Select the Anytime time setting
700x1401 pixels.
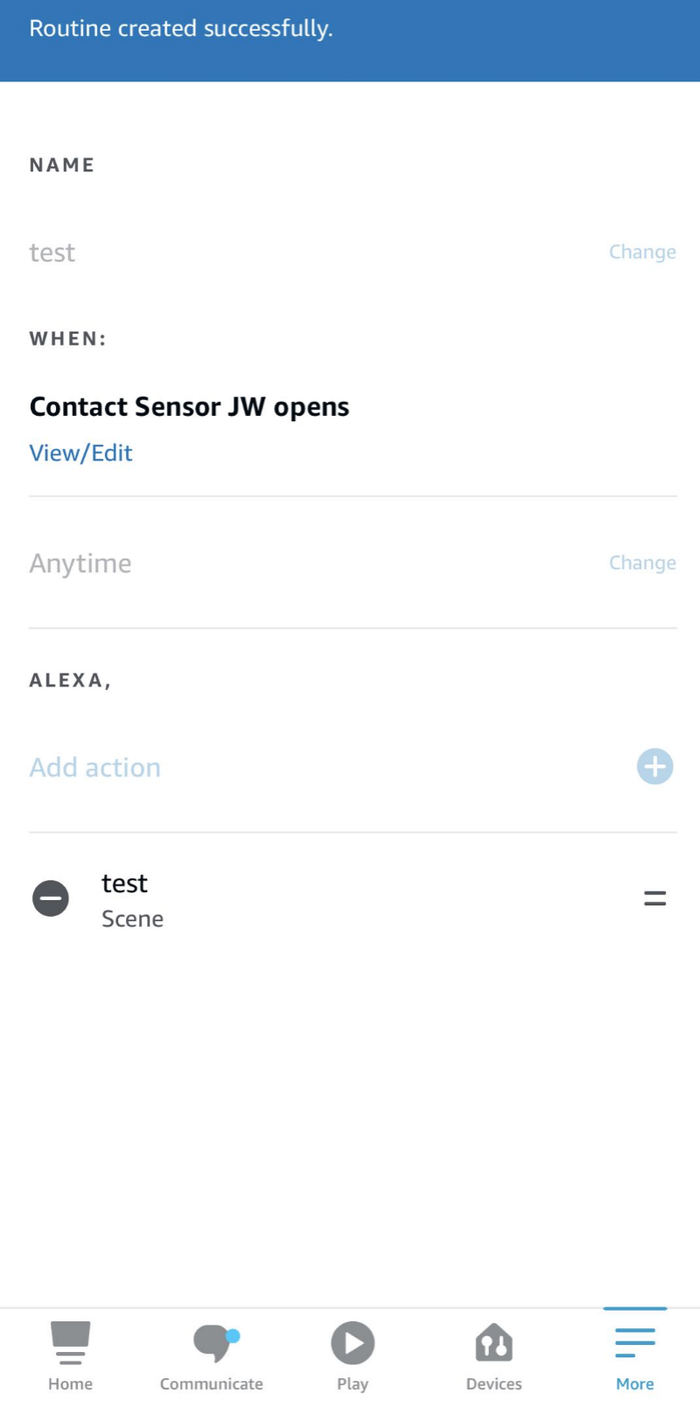pos(80,564)
